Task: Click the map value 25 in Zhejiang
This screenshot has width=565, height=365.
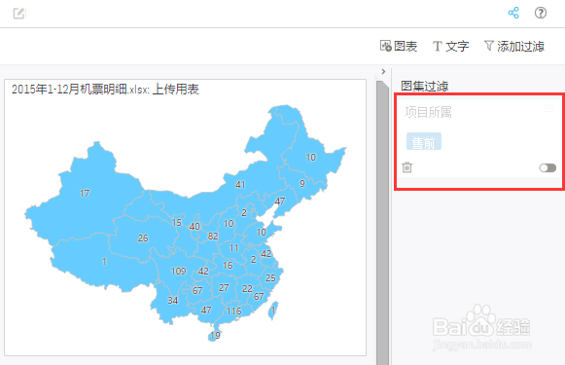Action: pos(270,277)
